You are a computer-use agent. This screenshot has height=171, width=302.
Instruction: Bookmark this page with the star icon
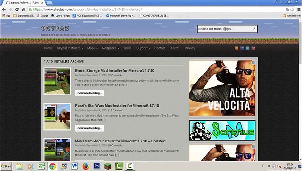(292, 9)
